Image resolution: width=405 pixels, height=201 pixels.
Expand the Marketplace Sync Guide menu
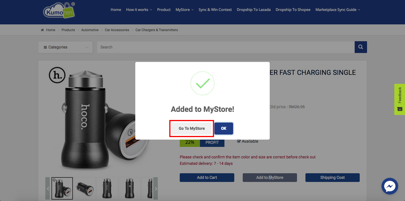pos(338,10)
